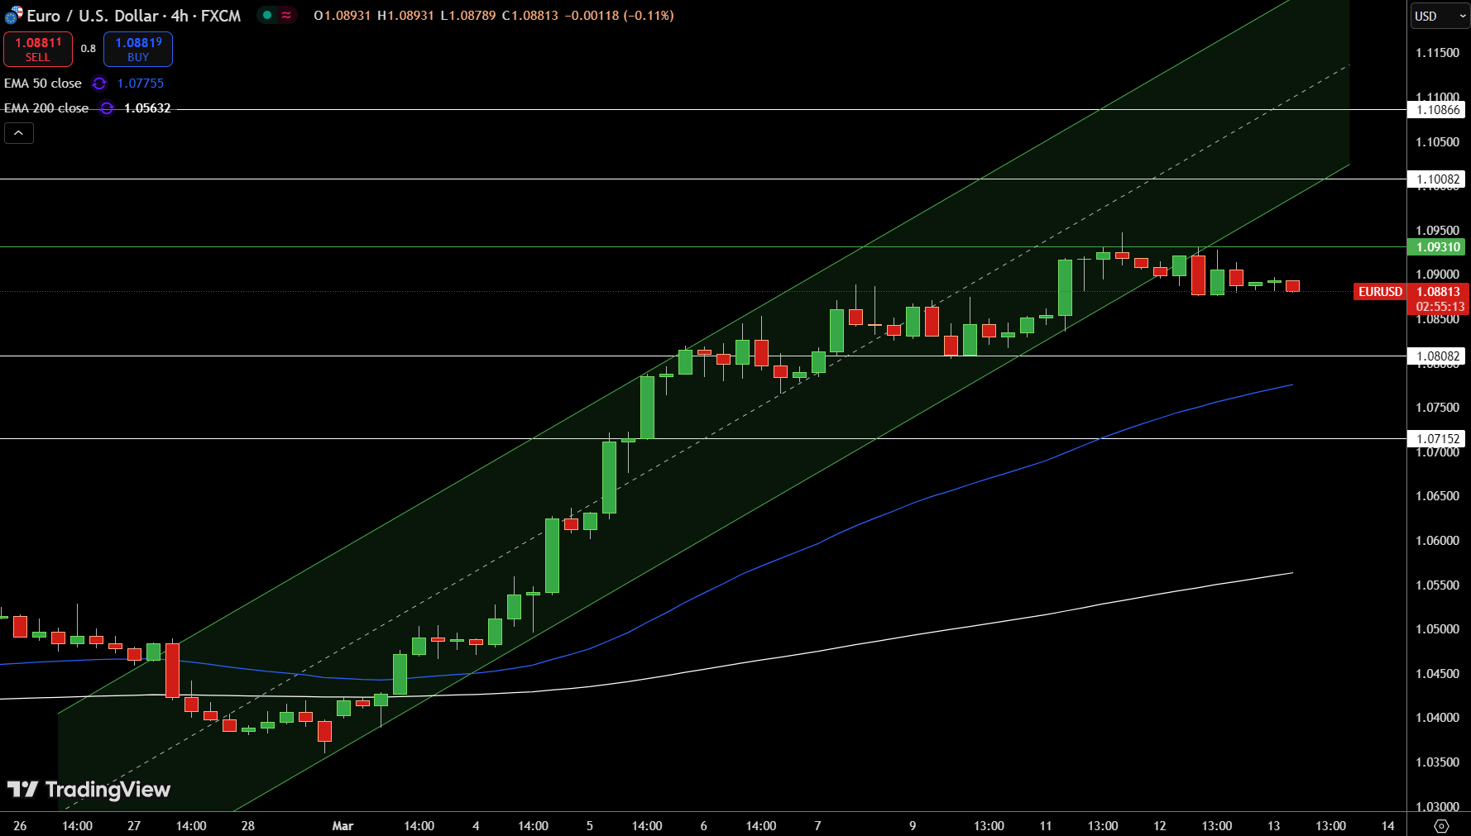Click the 26 date label on time axis
This screenshot has width=1471, height=836.
pyautogui.click(x=20, y=825)
